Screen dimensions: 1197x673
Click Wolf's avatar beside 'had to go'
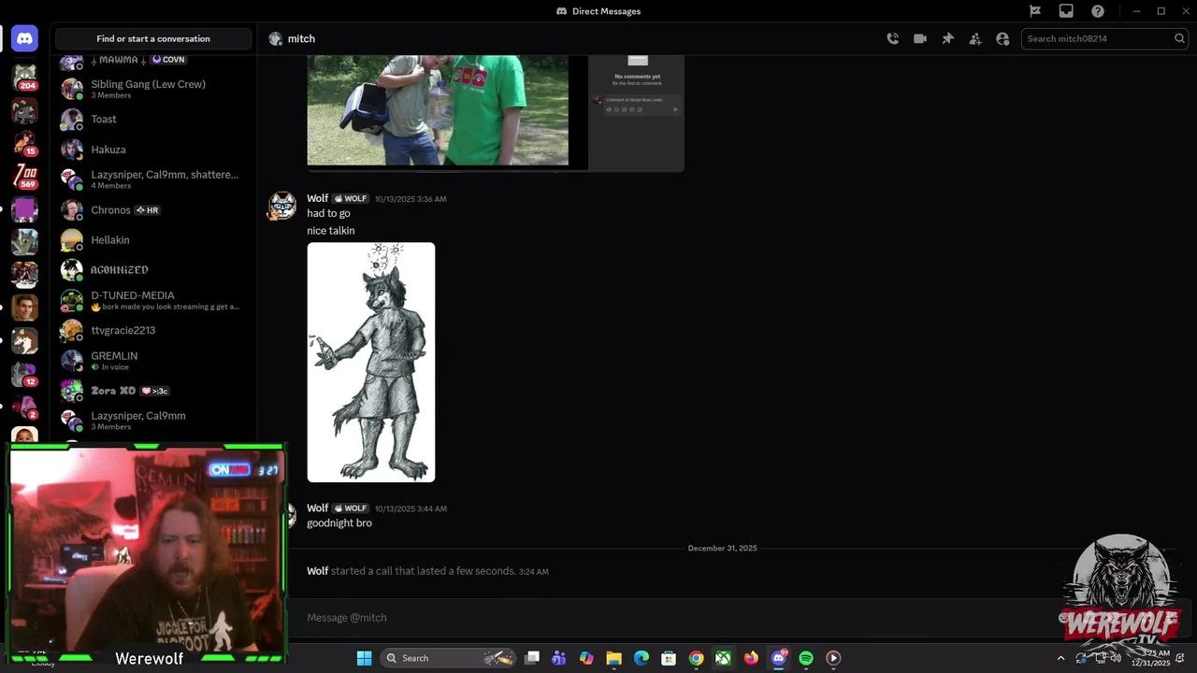(281, 206)
